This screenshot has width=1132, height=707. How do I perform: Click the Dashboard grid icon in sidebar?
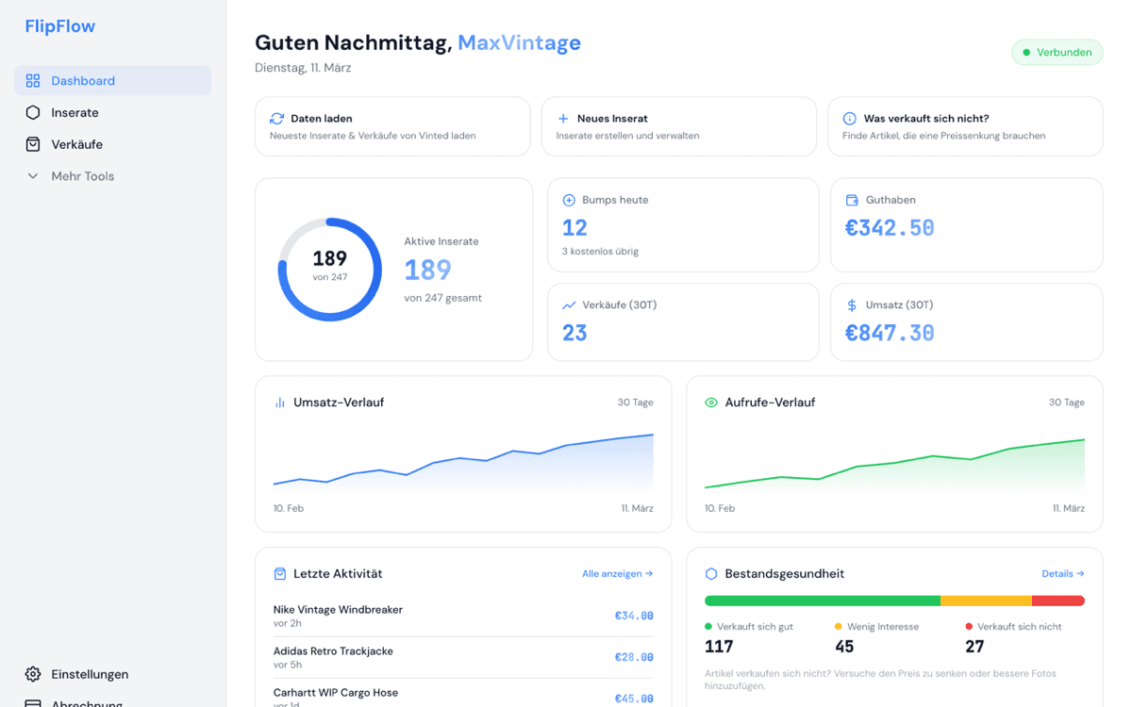pos(33,81)
